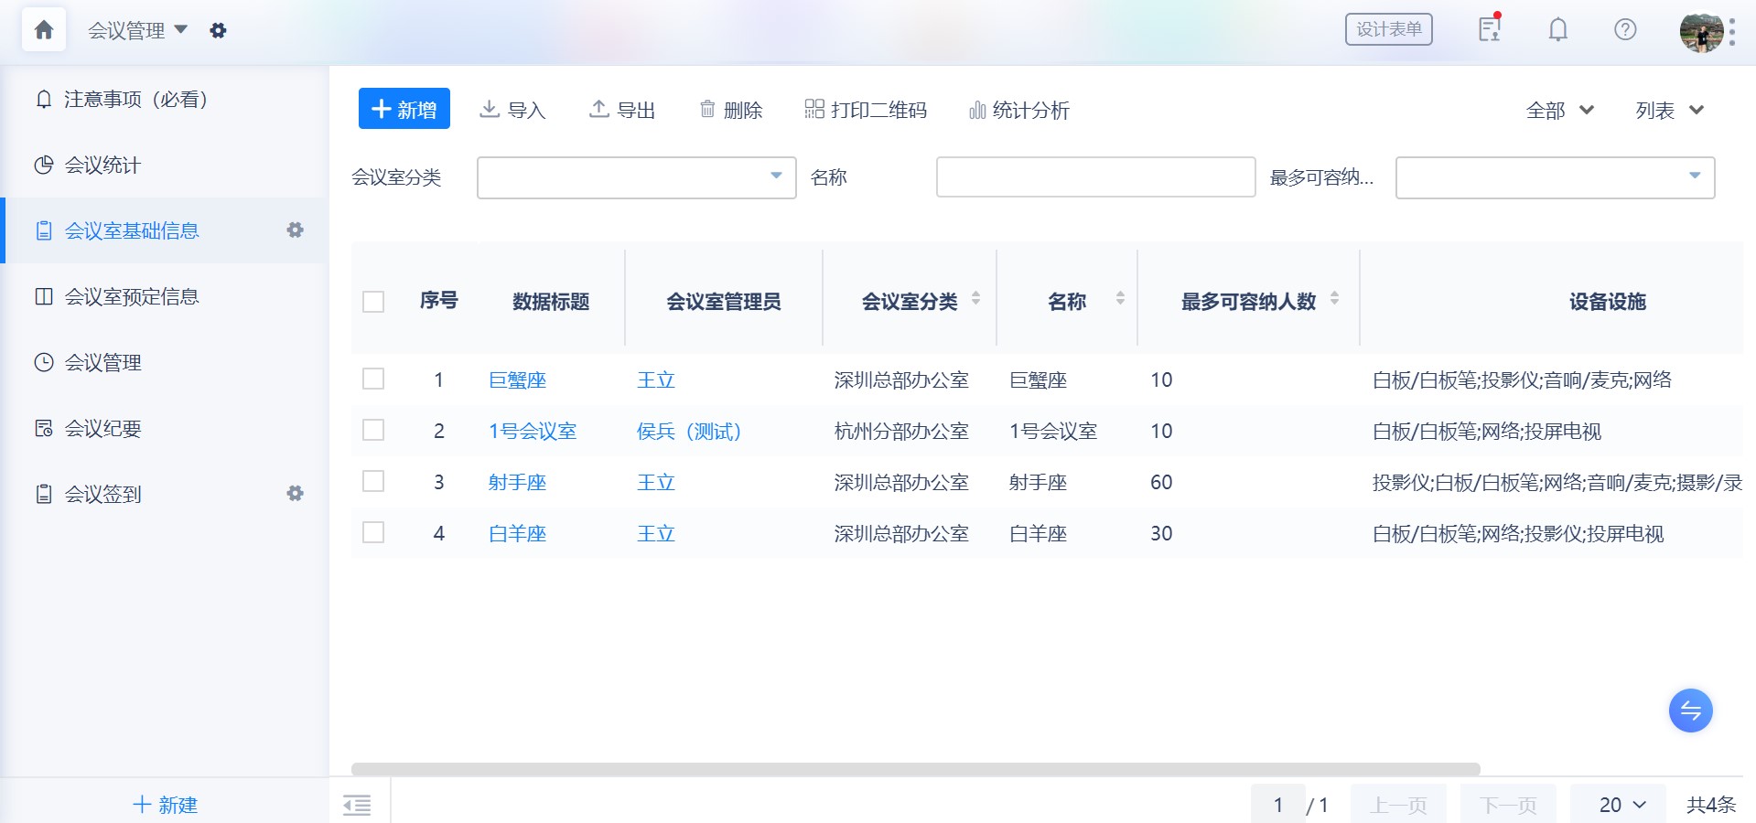Click the page number input field
Viewport: 1756px width, 823px height.
1278,805
